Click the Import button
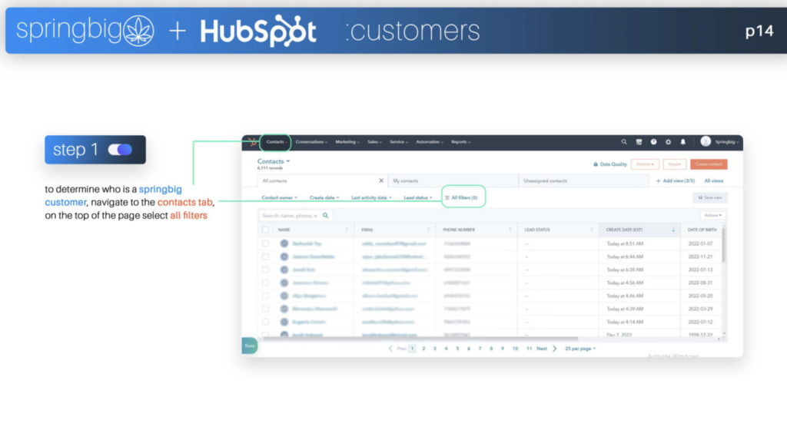The height and width of the screenshot is (440, 787). [675, 164]
